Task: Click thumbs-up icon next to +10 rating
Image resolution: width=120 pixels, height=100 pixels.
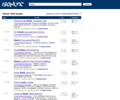Action: click(75, 61)
